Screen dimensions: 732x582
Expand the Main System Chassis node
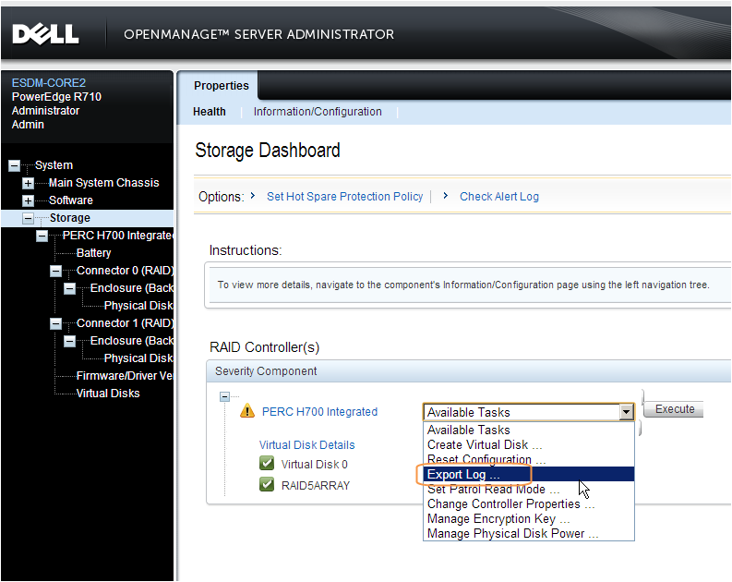tap(28, 183)
